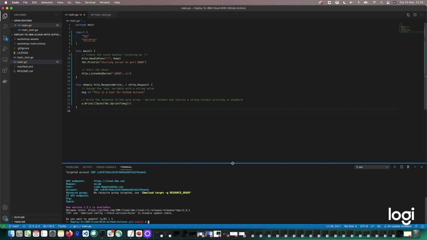Viewport: 427px width, 240px height.
Task: Open the Source Control view
Action: (5, 38)
